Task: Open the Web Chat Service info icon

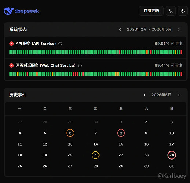Action: [x=80, y=66]
